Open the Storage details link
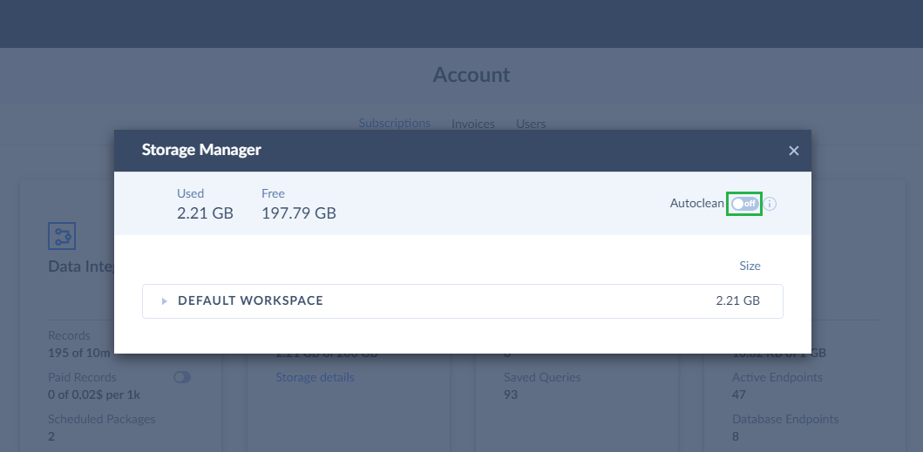 pos(315,377)
